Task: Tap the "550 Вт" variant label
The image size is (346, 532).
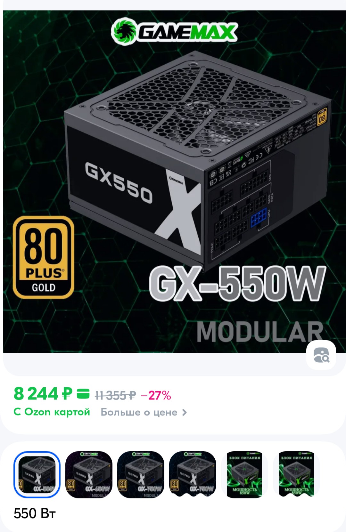Action: tap(35, 513)
